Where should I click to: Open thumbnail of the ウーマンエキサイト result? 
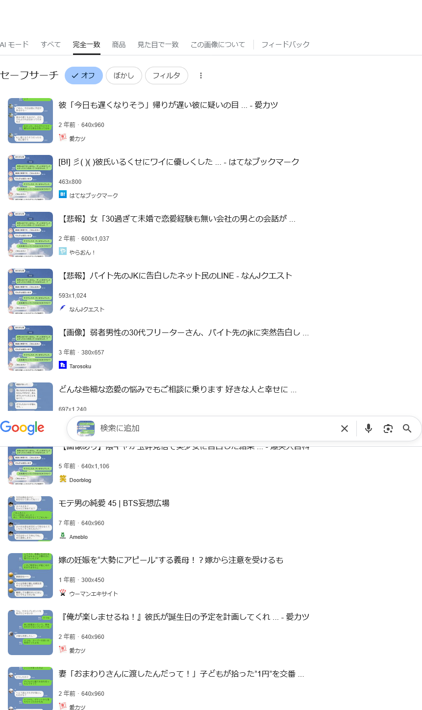30,576
